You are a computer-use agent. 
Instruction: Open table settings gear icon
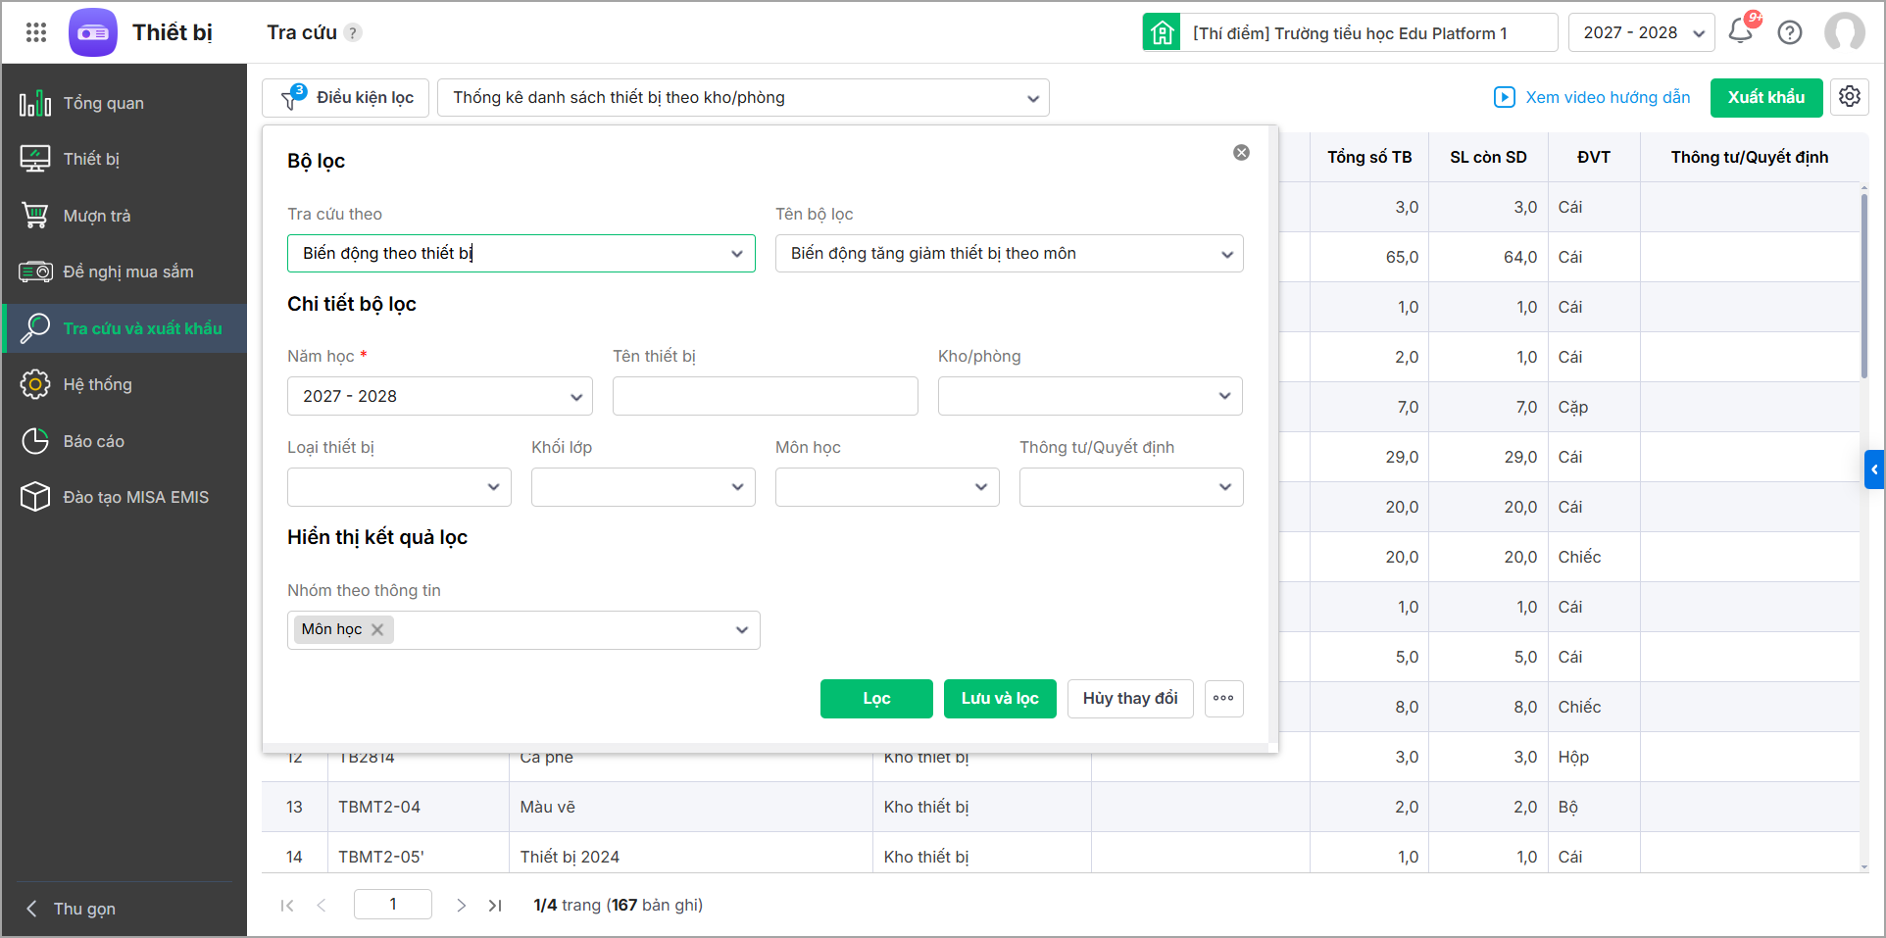(1850, 97)
